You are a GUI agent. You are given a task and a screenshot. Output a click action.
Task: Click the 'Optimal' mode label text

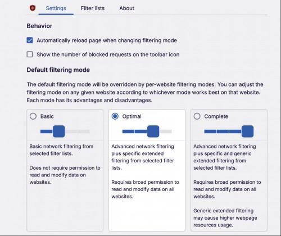132,116
